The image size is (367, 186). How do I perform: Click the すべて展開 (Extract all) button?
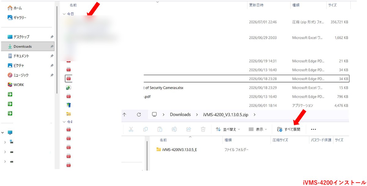pos(288,129)
